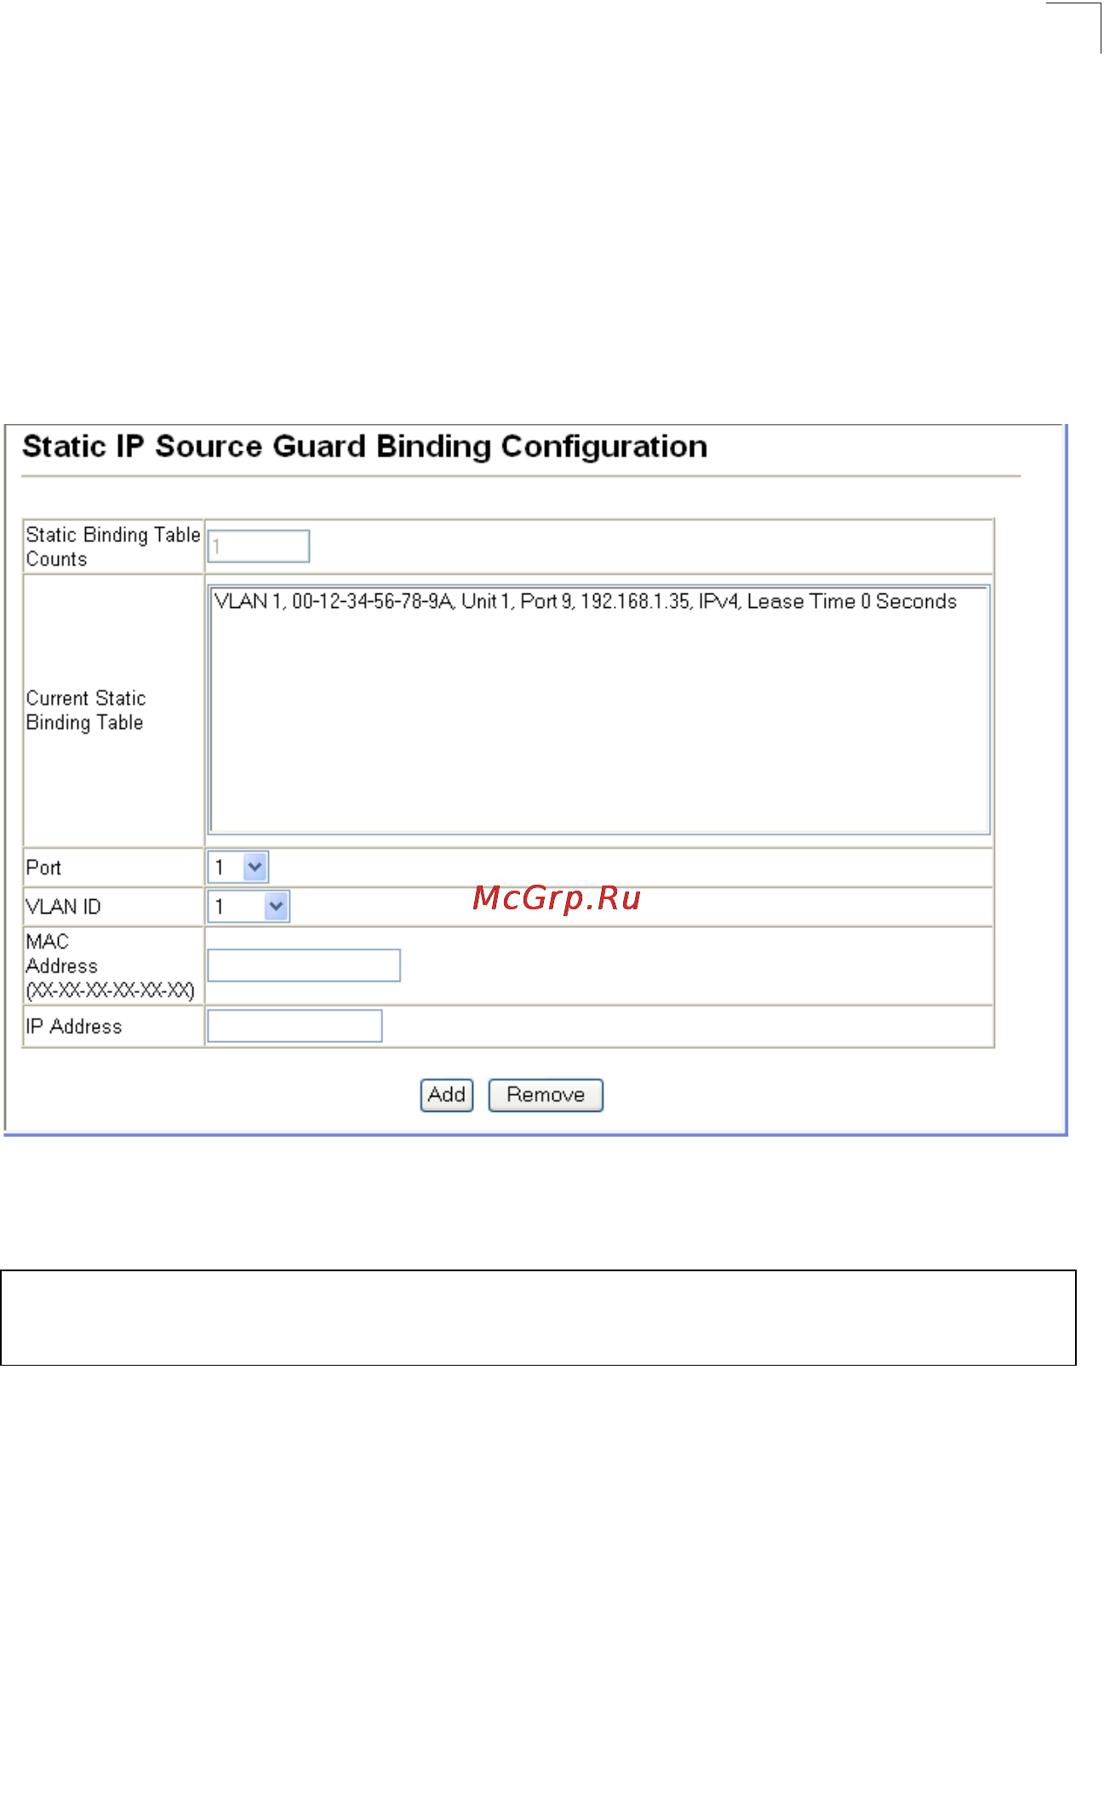Open the VLAN ID dropdown
The width and height of the screenshot is (1104, 1794).
[x=249, y=906]
